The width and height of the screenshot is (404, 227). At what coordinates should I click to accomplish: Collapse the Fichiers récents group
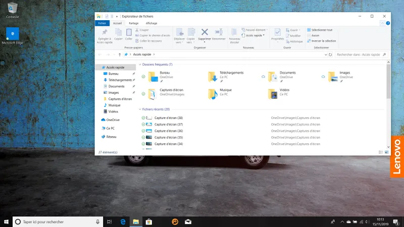140,109
